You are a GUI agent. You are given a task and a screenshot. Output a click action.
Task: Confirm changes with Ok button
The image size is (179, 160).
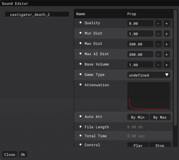point(23,154)
